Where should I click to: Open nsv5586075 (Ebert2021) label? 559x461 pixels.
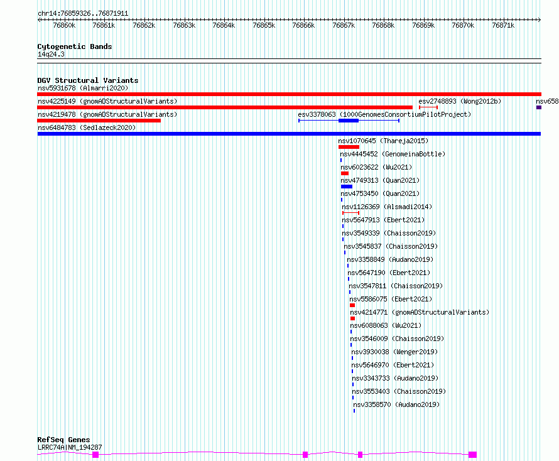pos(391,299)
